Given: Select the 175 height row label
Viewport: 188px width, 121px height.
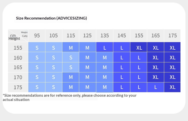Looking at the screenshot, I should [18, 87].
